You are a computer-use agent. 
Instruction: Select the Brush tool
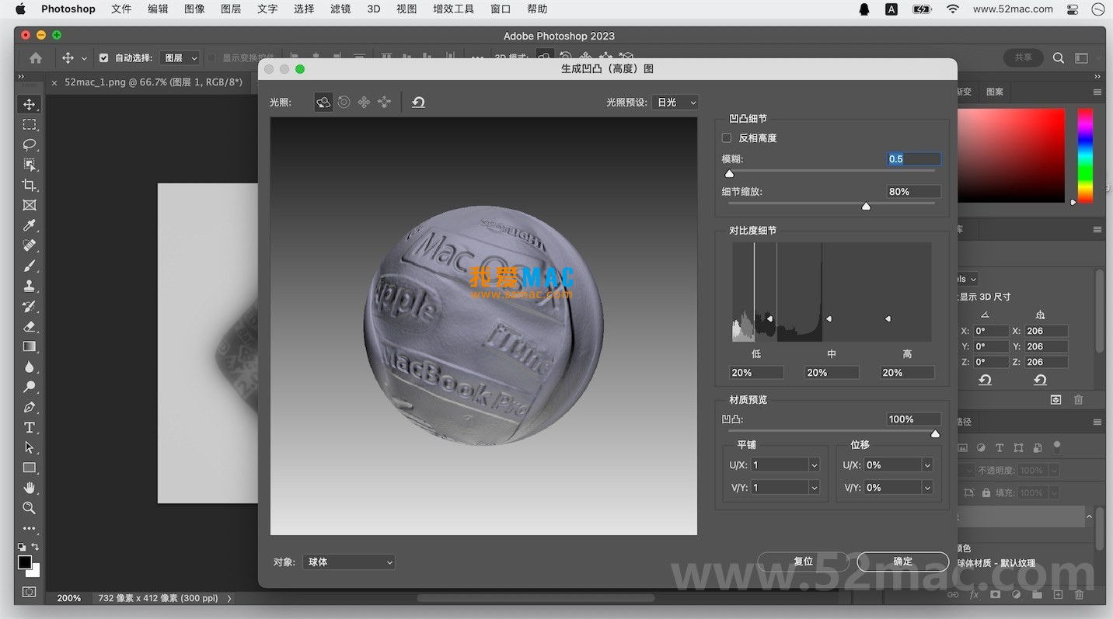(x=30, y=266)
